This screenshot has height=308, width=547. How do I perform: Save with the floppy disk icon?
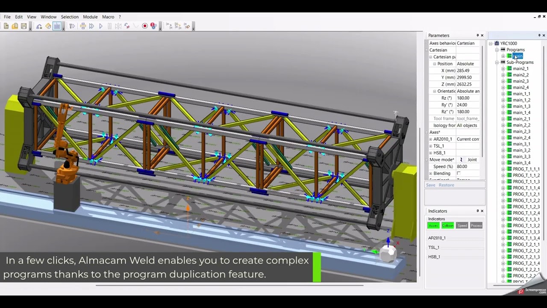click(x=24, y=26)
